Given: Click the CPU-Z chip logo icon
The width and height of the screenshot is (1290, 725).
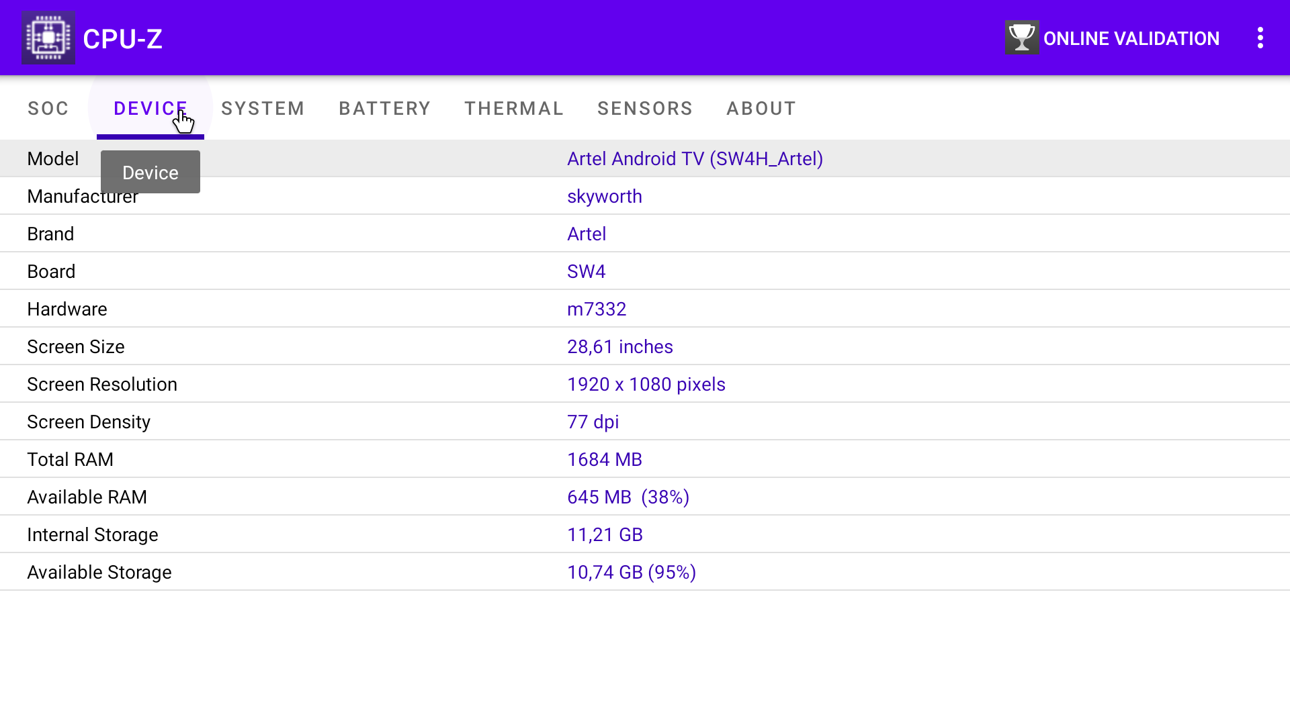Looking at the screenshot, I should [48, 38].
